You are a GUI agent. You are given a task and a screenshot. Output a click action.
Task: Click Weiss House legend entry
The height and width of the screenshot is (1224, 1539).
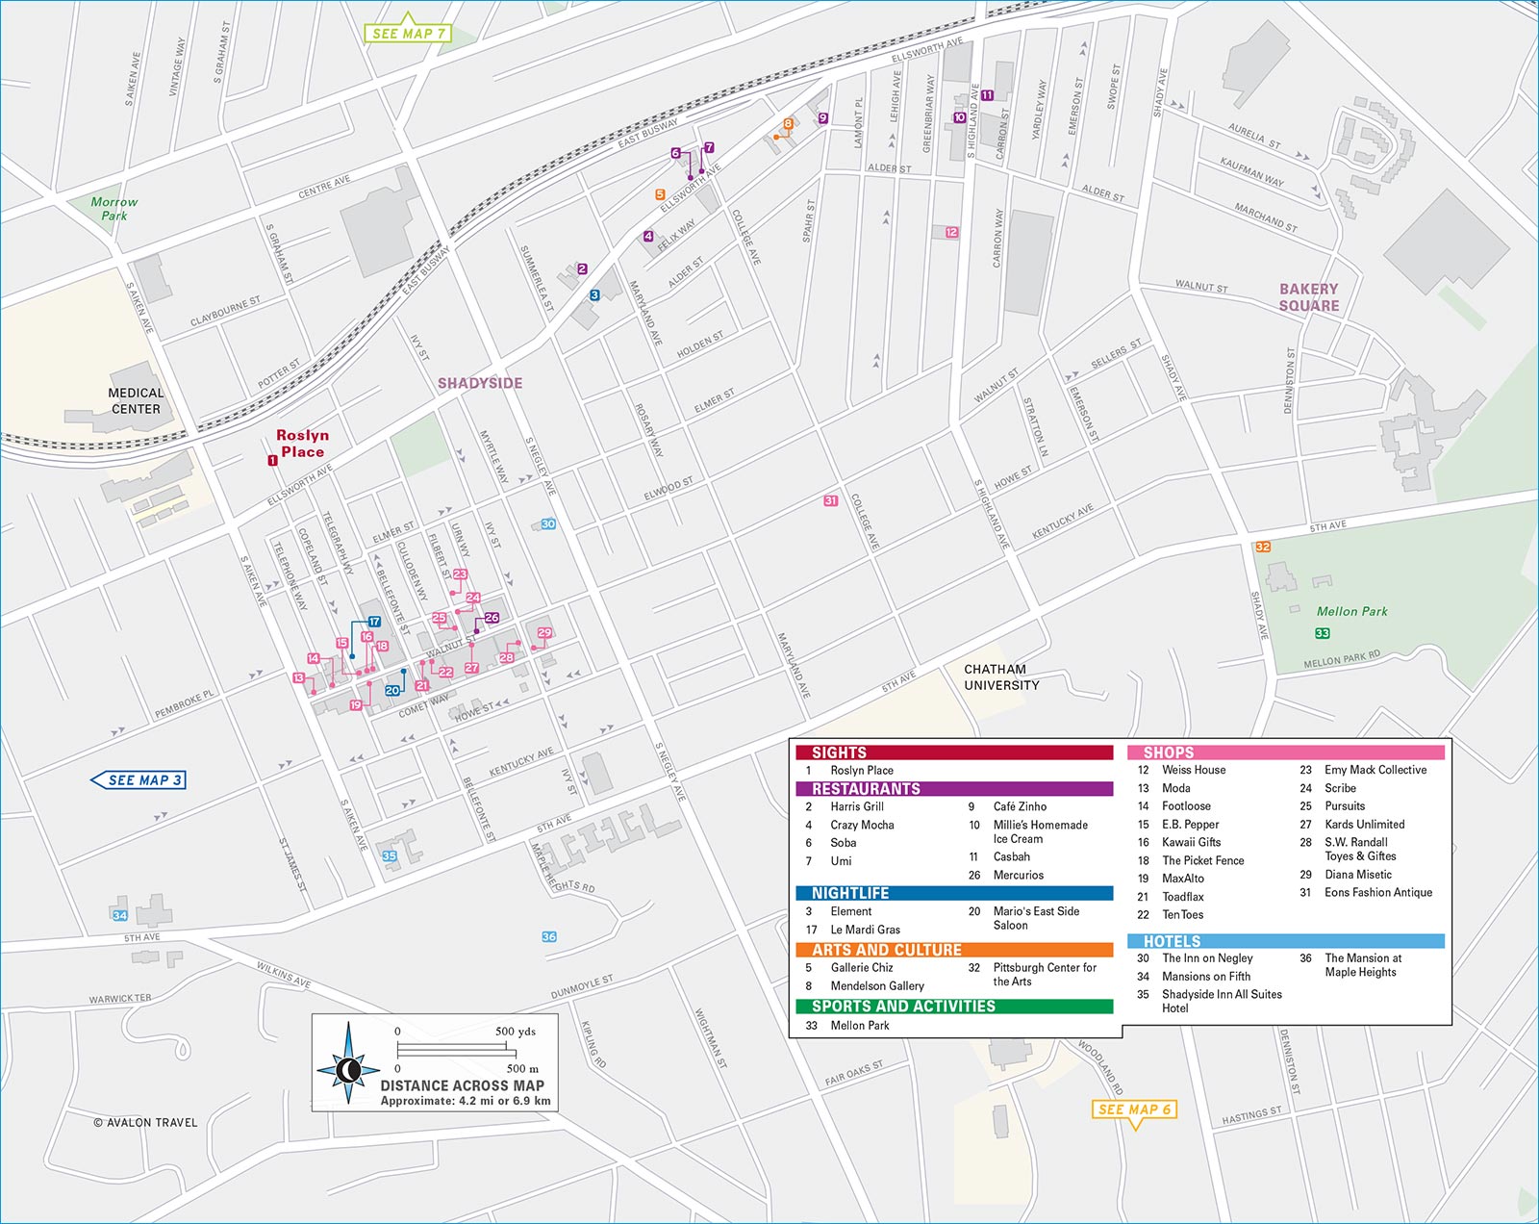click(1194, 770)
